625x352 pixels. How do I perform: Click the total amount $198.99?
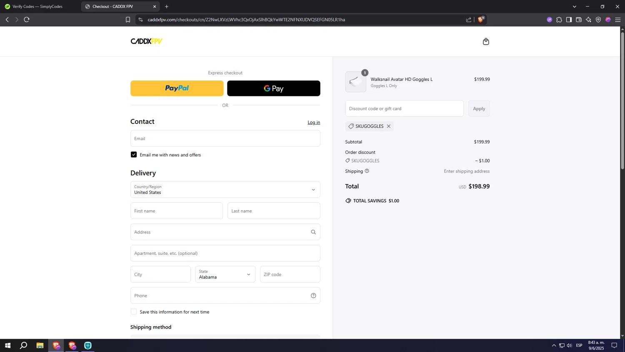click(479, 186)
